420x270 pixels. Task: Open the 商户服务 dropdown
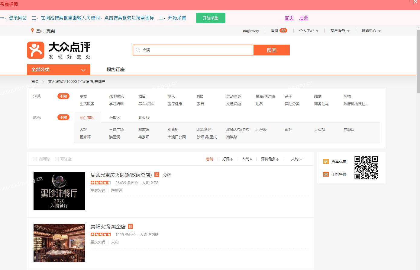point(340,31)
